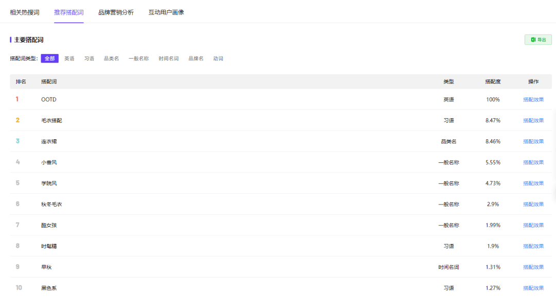Click the 8.47% 搭配度 value
This screenshot has width=556, height=298.
coord(493,120)
